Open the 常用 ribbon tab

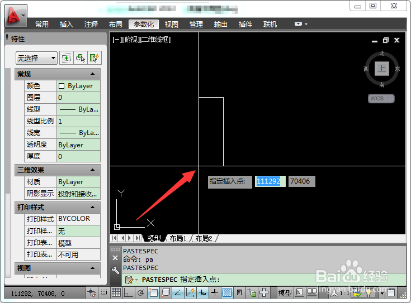pyautogui.click(x=42, y=25)
